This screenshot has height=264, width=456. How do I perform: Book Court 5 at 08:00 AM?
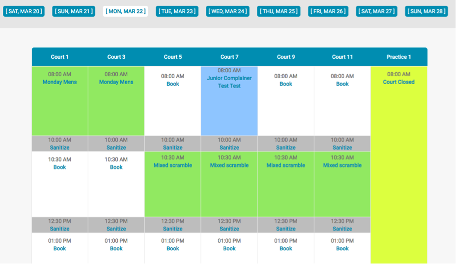pyautogui.click(x=173, y=84)
